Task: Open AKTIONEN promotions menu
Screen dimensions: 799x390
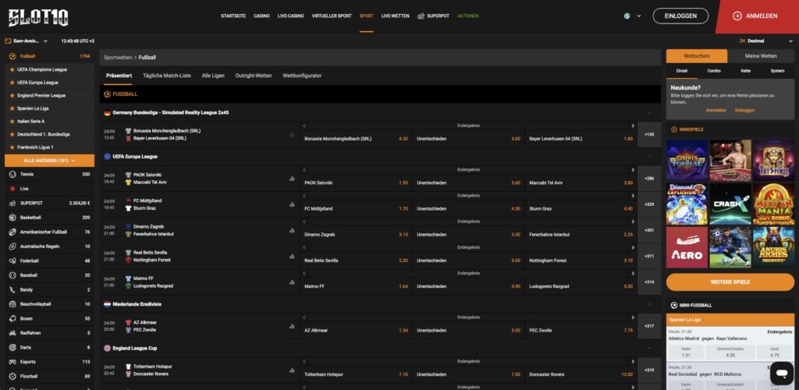Action: [468, 16]
